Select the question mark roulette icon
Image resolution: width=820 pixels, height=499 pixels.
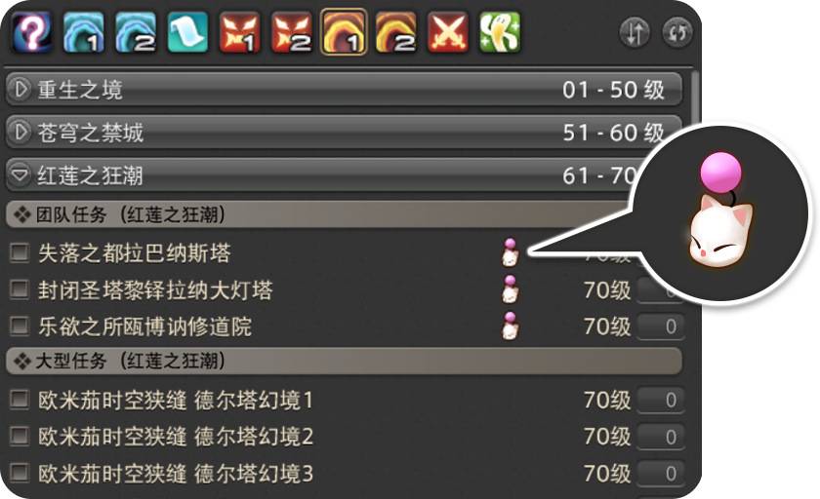pyautogui.click(x=31, y=32)
